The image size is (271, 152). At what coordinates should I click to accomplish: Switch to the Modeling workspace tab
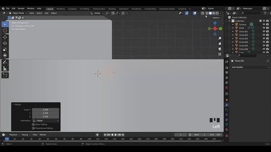click(61, 9)
